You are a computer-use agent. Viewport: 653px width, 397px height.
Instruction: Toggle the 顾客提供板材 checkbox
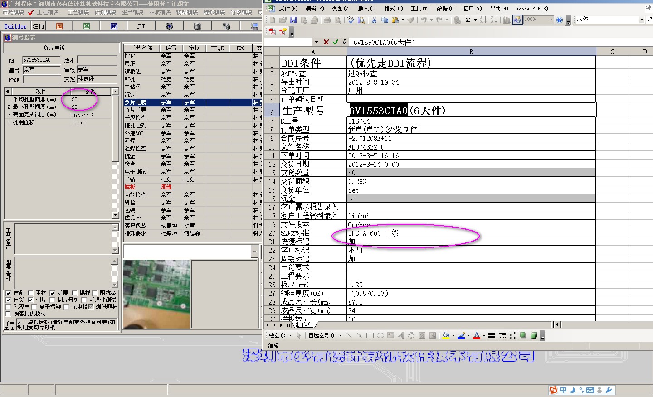tap(8, 314)
